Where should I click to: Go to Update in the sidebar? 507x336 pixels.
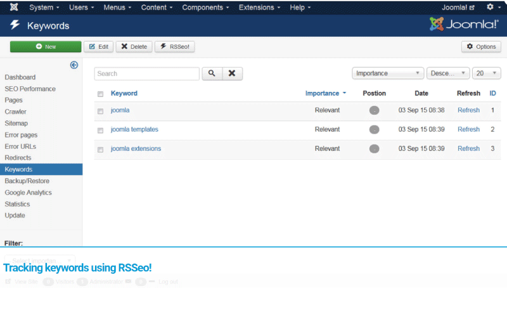pos(15,216)
